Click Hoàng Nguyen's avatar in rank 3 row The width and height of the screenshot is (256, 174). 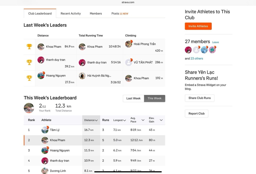coord(45,150)
